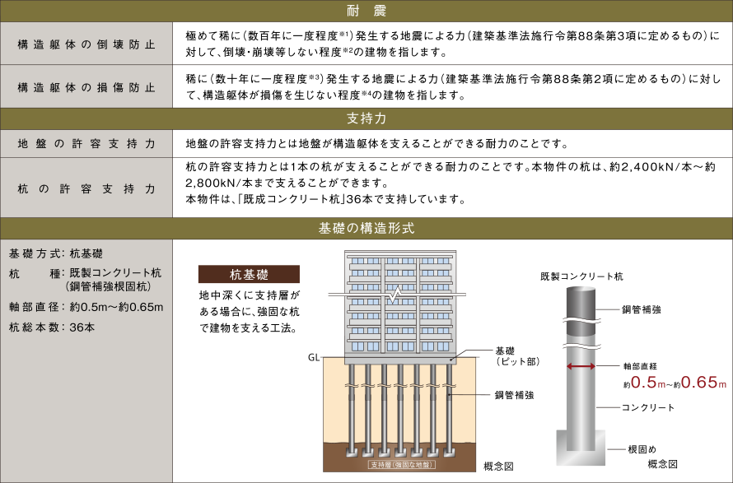This screenshot has width=733, height=483.
Task: Click the 杭の許容支持力 menu row
Action: click(x=86, y=187)
